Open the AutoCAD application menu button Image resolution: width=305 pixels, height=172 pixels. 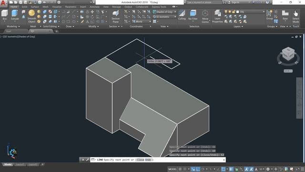3,3
